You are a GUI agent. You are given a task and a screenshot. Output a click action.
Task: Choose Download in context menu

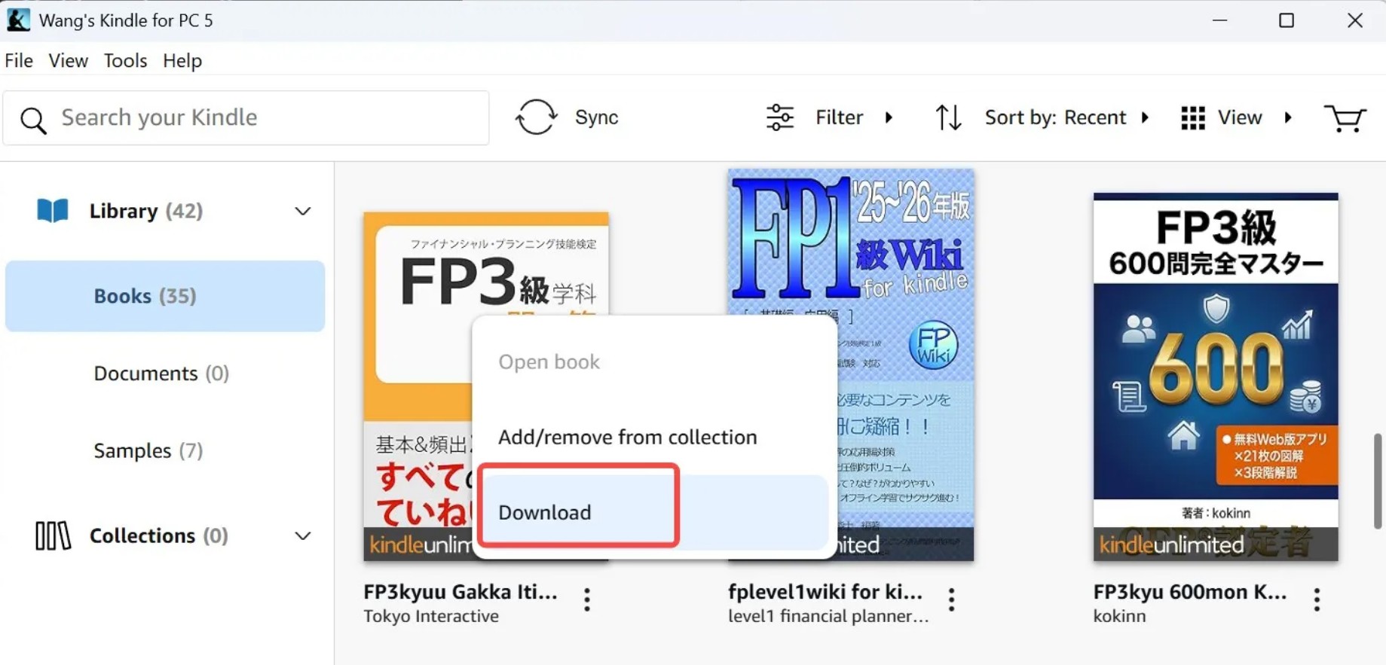pos(654,513)
